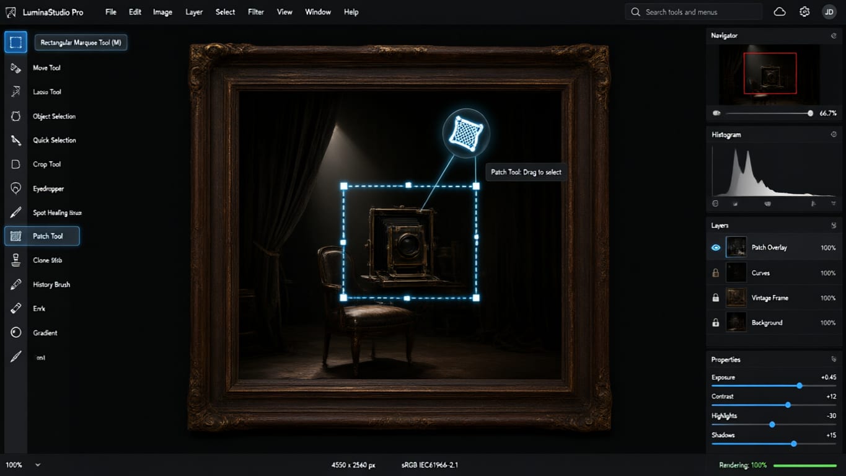Click the top-left selection handle on canvas
The width and height of the screenshot is (846, 476).
pyautogui.click(x=344, y=186)
